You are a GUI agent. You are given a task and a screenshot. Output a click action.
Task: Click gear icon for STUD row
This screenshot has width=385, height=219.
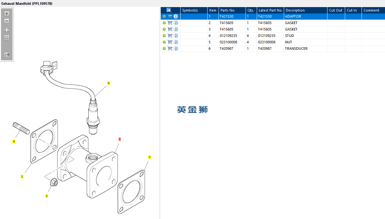click(x=164, y=36)
